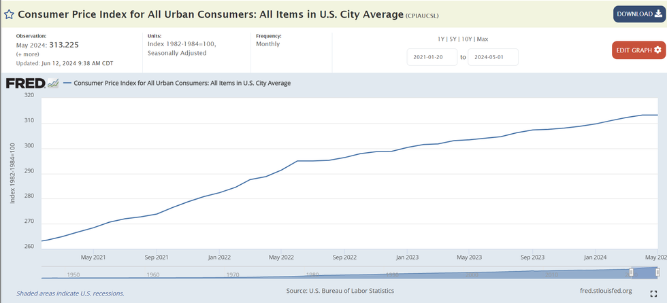
Task: Select the 5Y date range
Action: 455,39
